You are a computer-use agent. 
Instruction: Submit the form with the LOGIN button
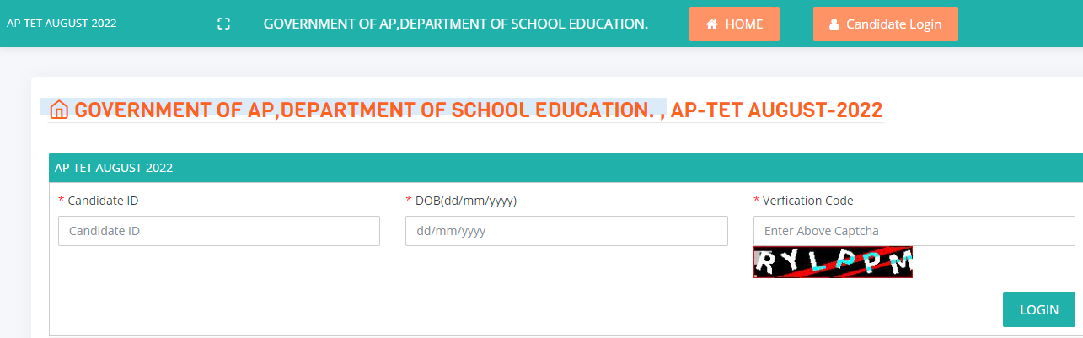[1039, 309]
